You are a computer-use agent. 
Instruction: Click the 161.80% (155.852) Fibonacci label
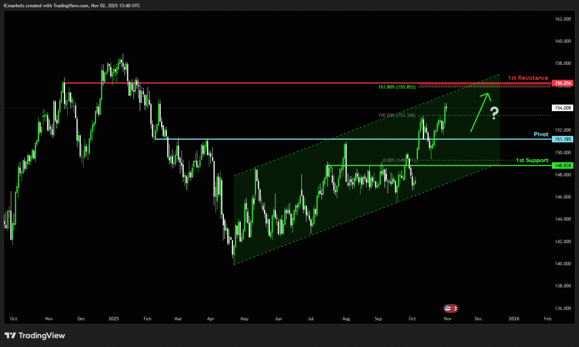[396, 87]
